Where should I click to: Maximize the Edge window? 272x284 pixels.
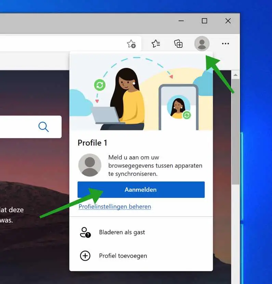(x=205, y=21)
